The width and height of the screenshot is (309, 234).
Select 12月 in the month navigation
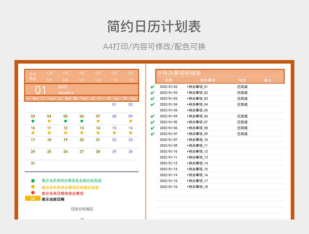tap(130, 80)
